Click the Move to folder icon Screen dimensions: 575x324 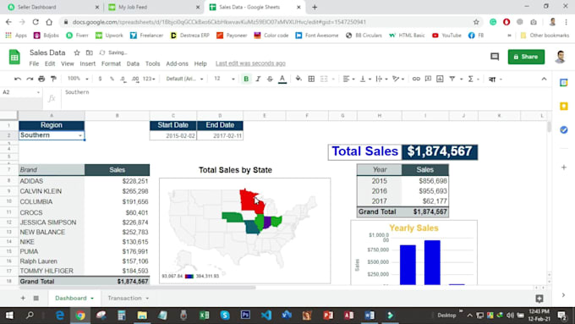pos(89,52)
